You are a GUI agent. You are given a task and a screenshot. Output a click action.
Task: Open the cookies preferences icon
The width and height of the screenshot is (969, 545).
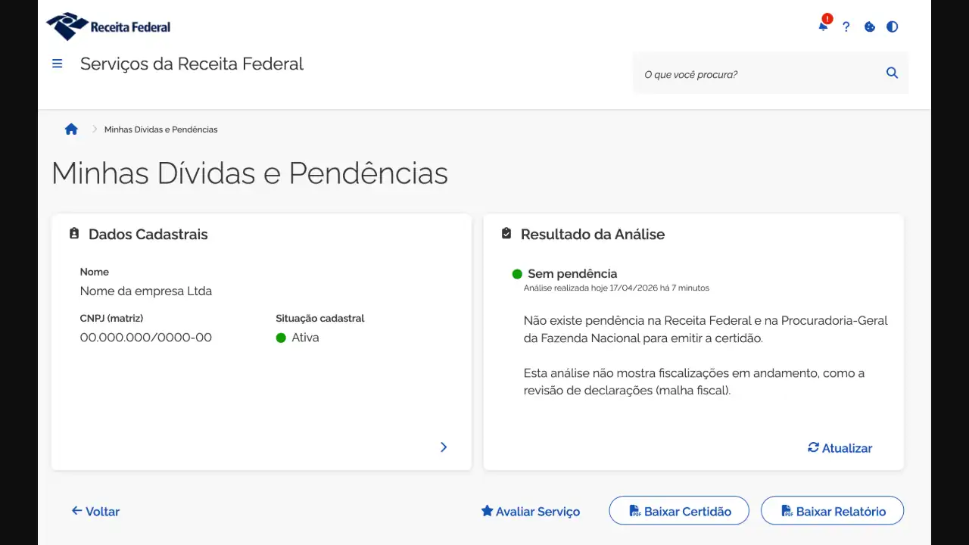869,26
